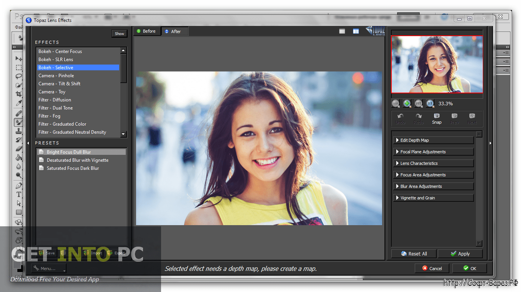
Task: Set zoom to 1:1 icon
Action: 430,103
